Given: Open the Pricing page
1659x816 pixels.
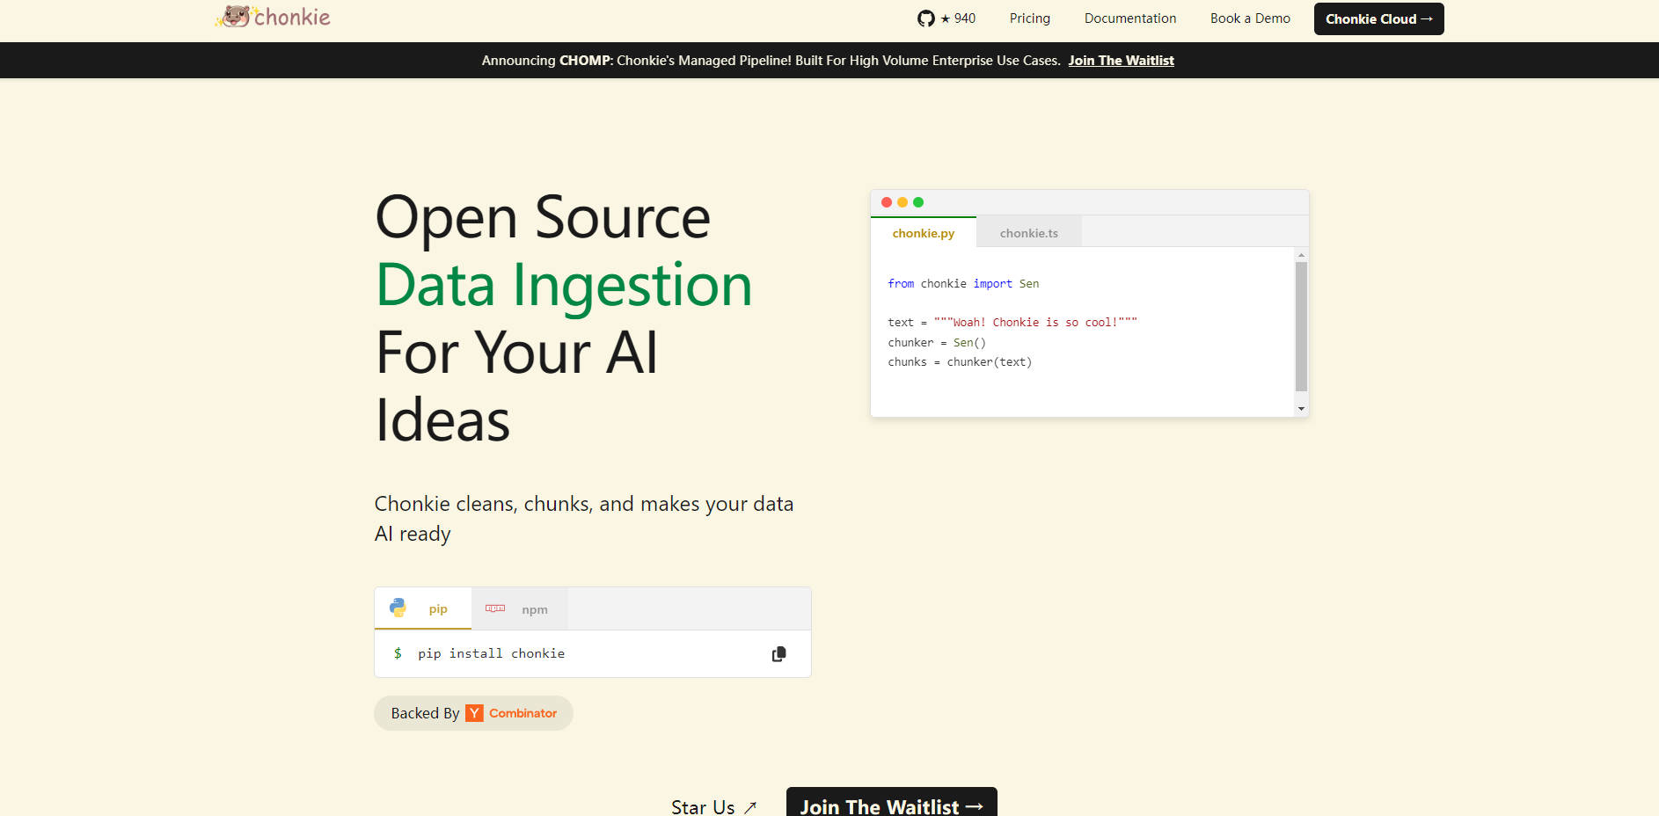Looking at the screenshot, I should (x=1029, y=18).
